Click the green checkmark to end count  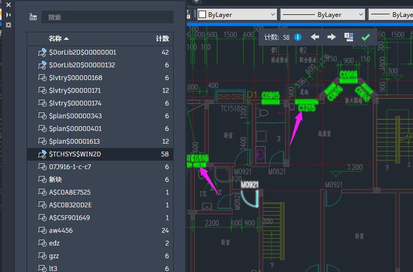pyautogui.click(x=366, y=37)
